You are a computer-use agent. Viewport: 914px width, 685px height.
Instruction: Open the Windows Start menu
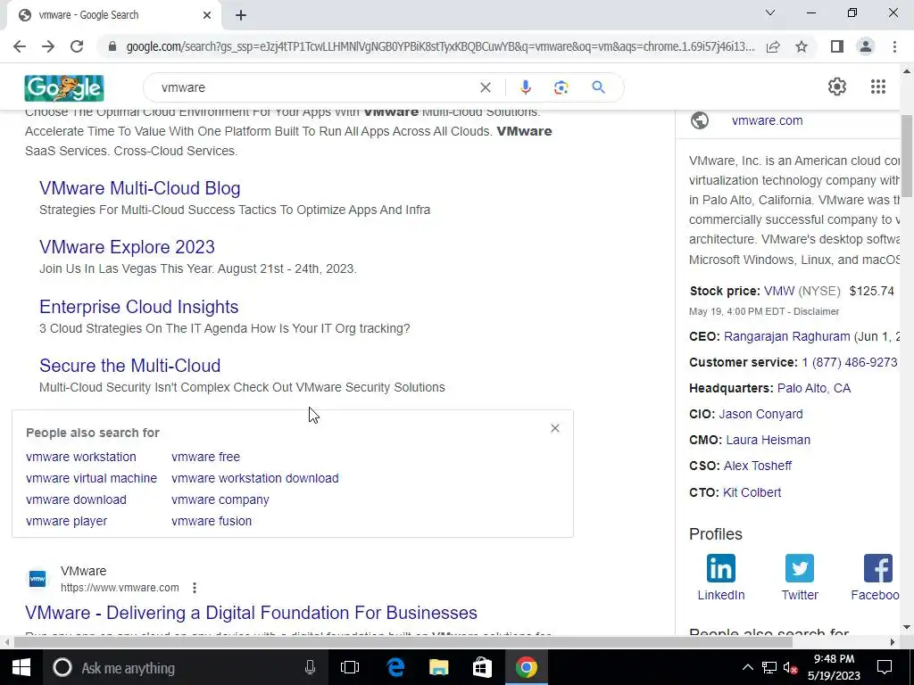click(x=21, y=667)
